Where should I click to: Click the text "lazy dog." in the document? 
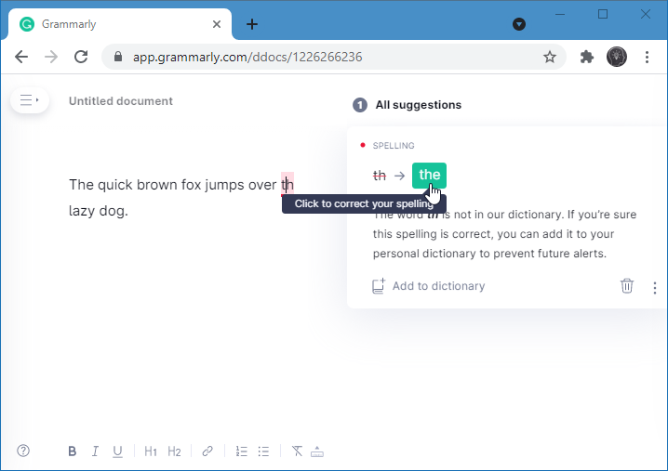click(99, 211)
